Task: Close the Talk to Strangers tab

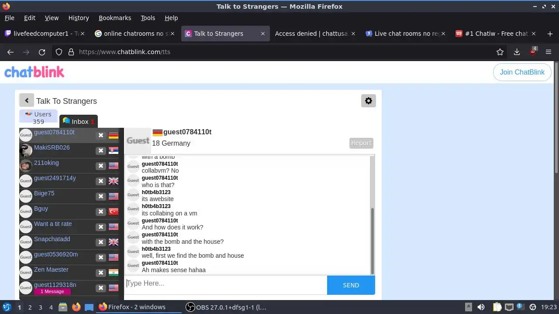Action: click(x=263, y=34)
